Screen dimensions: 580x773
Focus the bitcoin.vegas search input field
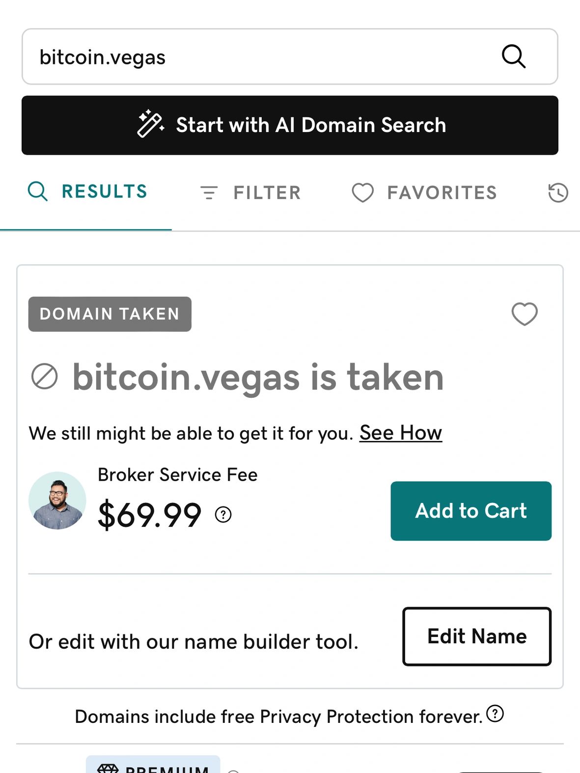pos(255,57)
